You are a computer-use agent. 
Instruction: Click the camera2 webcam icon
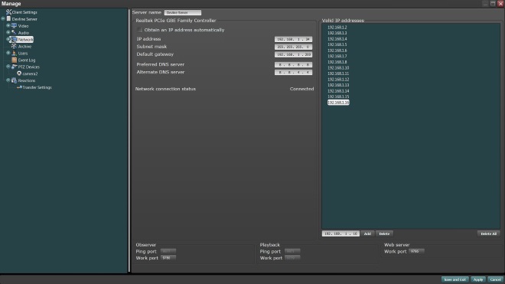point(19,73)
